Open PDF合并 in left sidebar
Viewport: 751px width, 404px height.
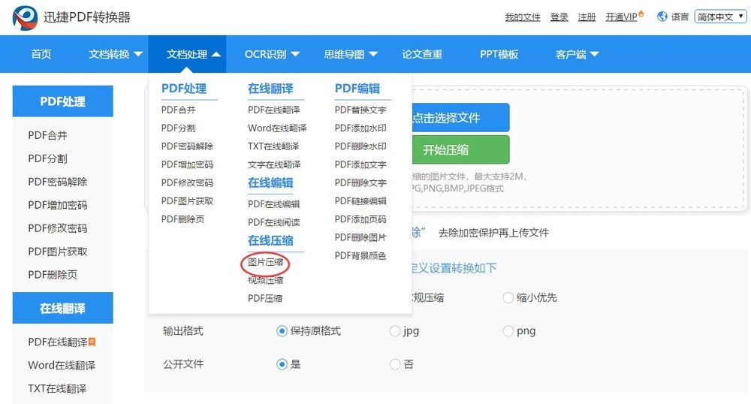coord(47,135)
